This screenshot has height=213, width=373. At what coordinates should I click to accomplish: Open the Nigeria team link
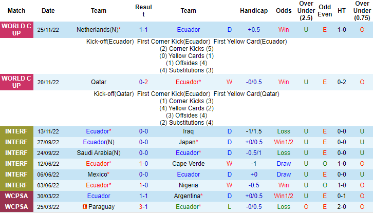(188, 185)
